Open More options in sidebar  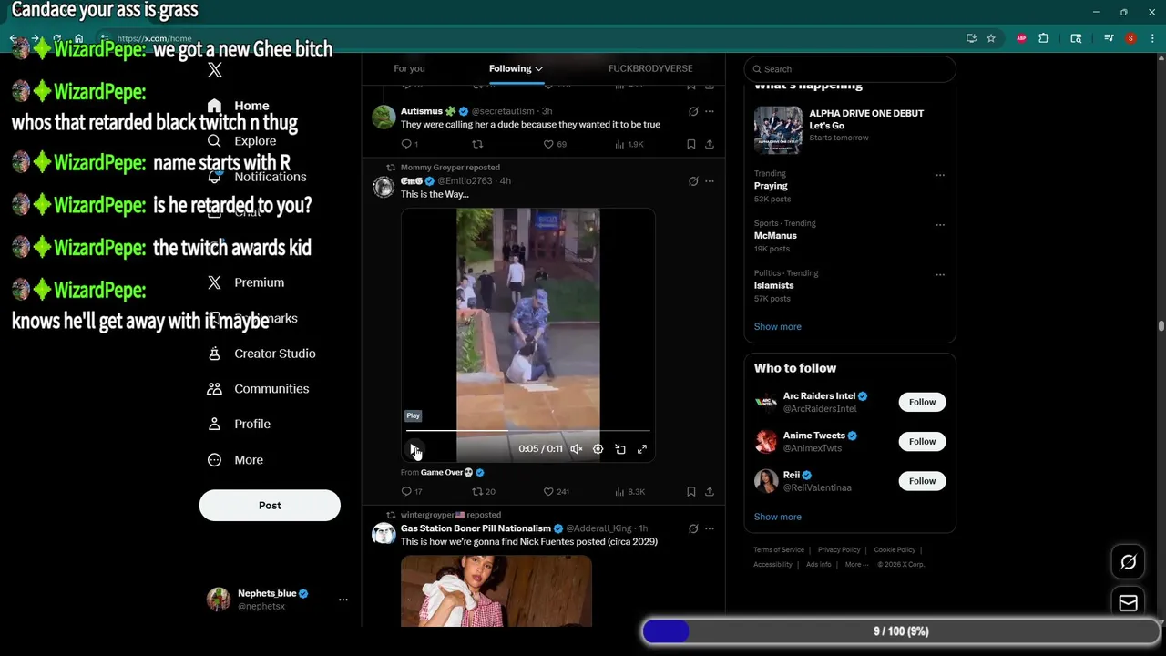click(x=235, y=460)
